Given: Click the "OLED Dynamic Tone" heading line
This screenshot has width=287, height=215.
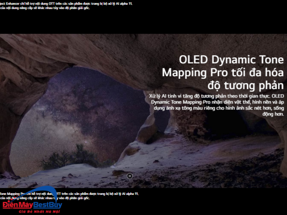Looking at the screenshot, I should (231, 59).
